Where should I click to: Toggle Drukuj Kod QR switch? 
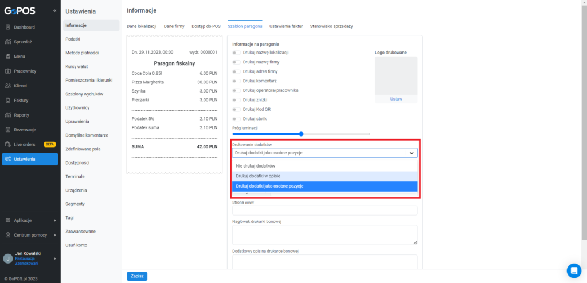click(x=236, y=109)
